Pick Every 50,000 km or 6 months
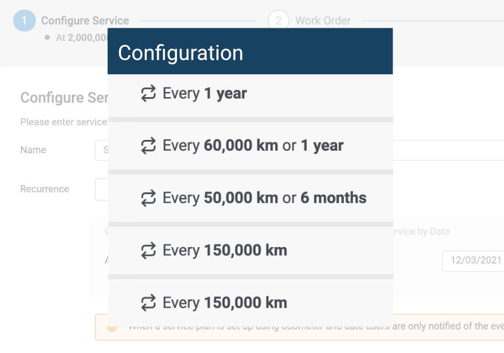504x353 pixels. pyautogui.click(x=250, y=199)
